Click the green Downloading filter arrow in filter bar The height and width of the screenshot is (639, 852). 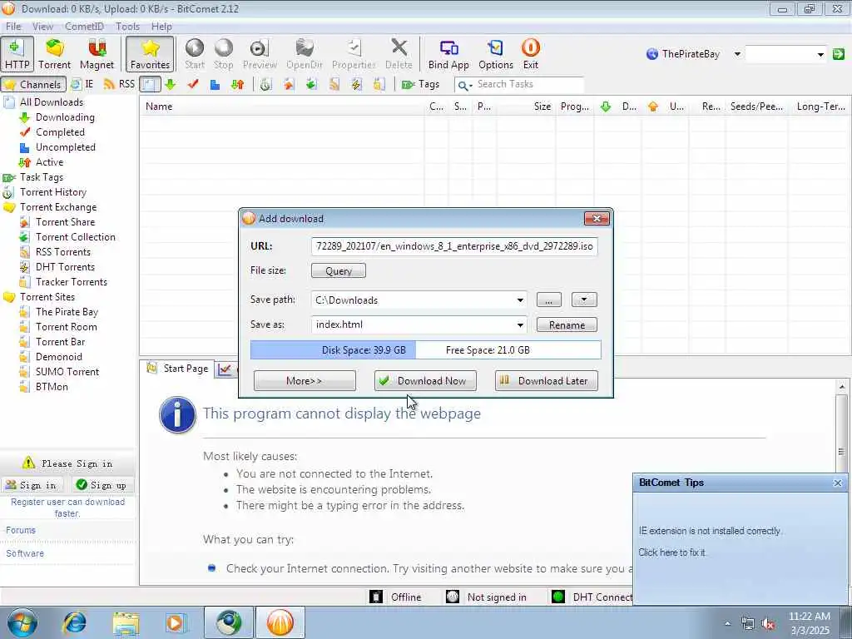pyautogui.click(x=170, y=84)
